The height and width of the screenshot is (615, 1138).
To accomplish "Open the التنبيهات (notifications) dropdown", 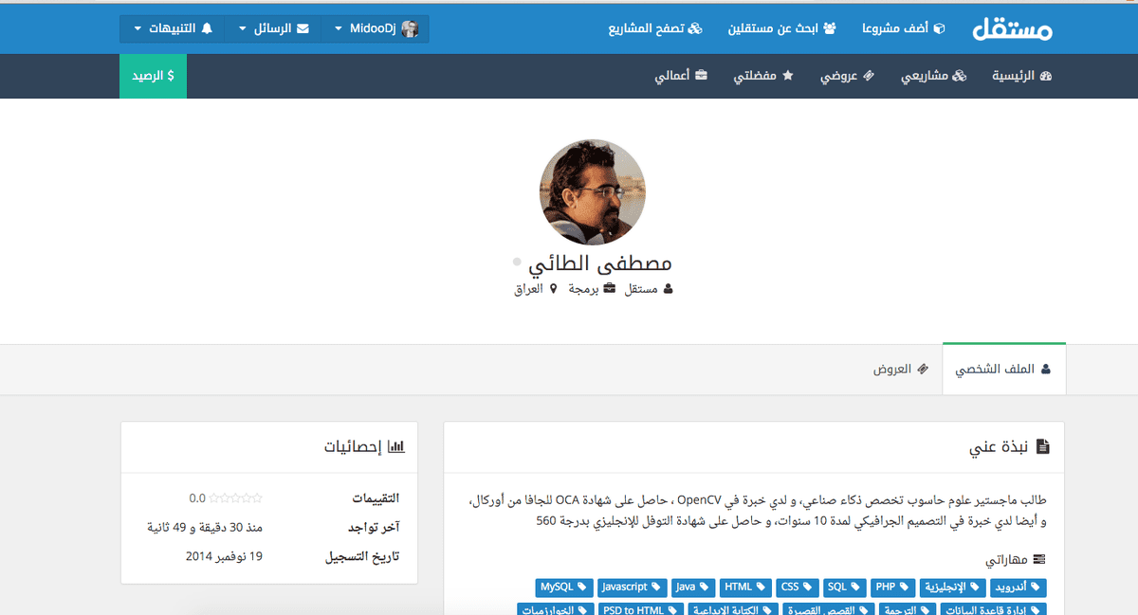I will 173,28.
